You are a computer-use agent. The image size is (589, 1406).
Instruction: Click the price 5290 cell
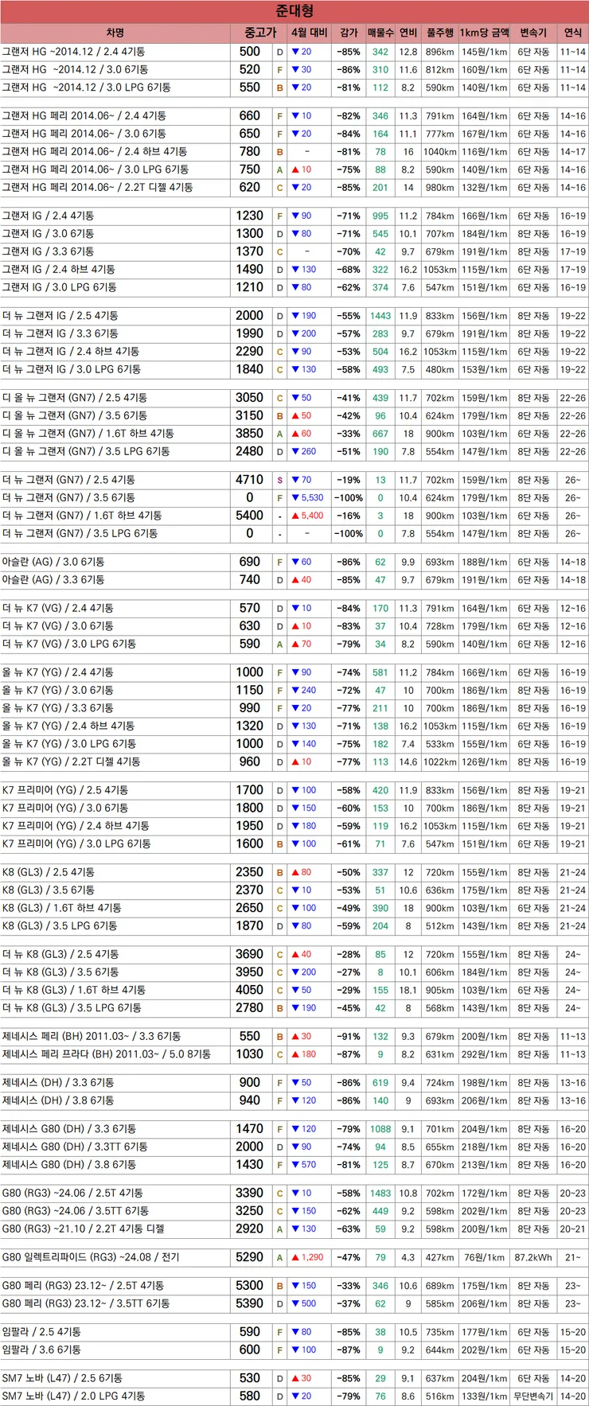[250, 1257]
